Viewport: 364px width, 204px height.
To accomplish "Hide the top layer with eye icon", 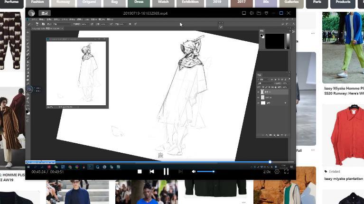I will (258, 92).
